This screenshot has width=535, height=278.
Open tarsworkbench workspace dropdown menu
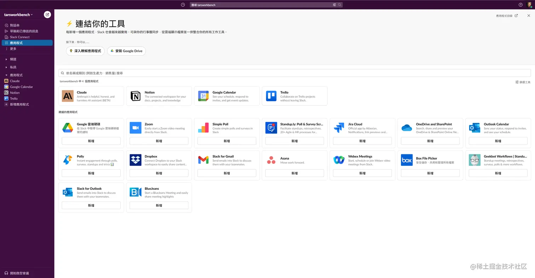(x=18, y=15)
